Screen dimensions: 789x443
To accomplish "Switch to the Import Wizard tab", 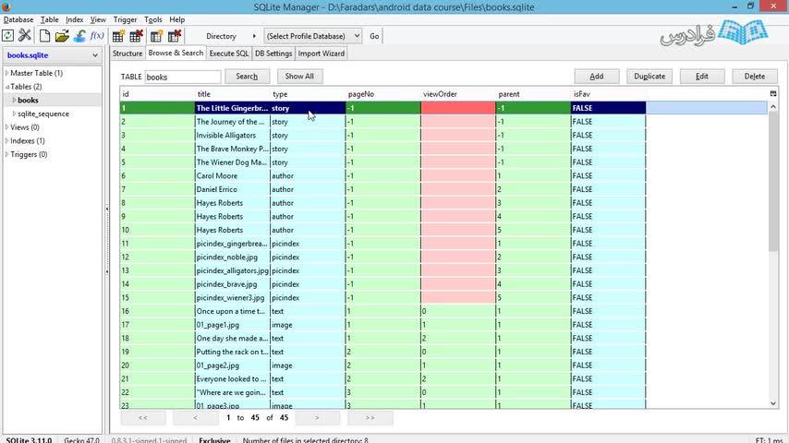I will [321, 54].
